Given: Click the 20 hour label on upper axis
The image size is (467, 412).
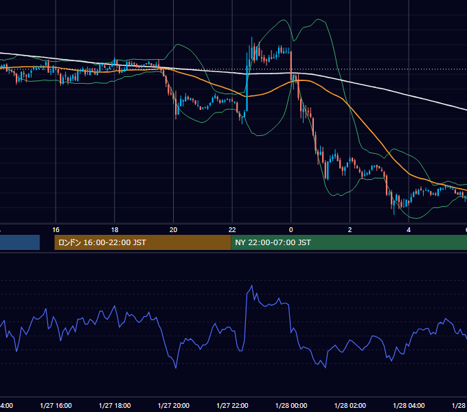Looking at the screenshot, I should click(173, 230).
